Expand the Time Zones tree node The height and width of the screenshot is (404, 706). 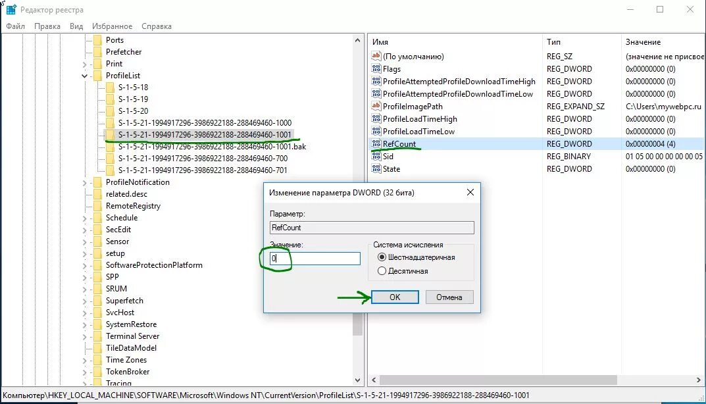(85, 360)
